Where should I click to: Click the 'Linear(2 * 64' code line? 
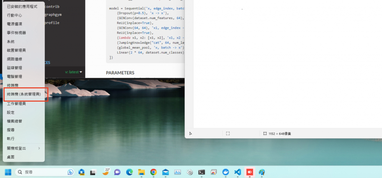point(151,52)
